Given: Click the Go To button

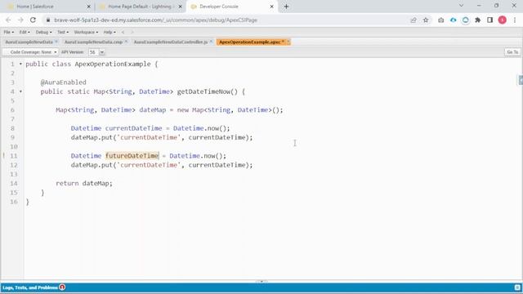Looking at the screenshot, I should pos(512,52).
